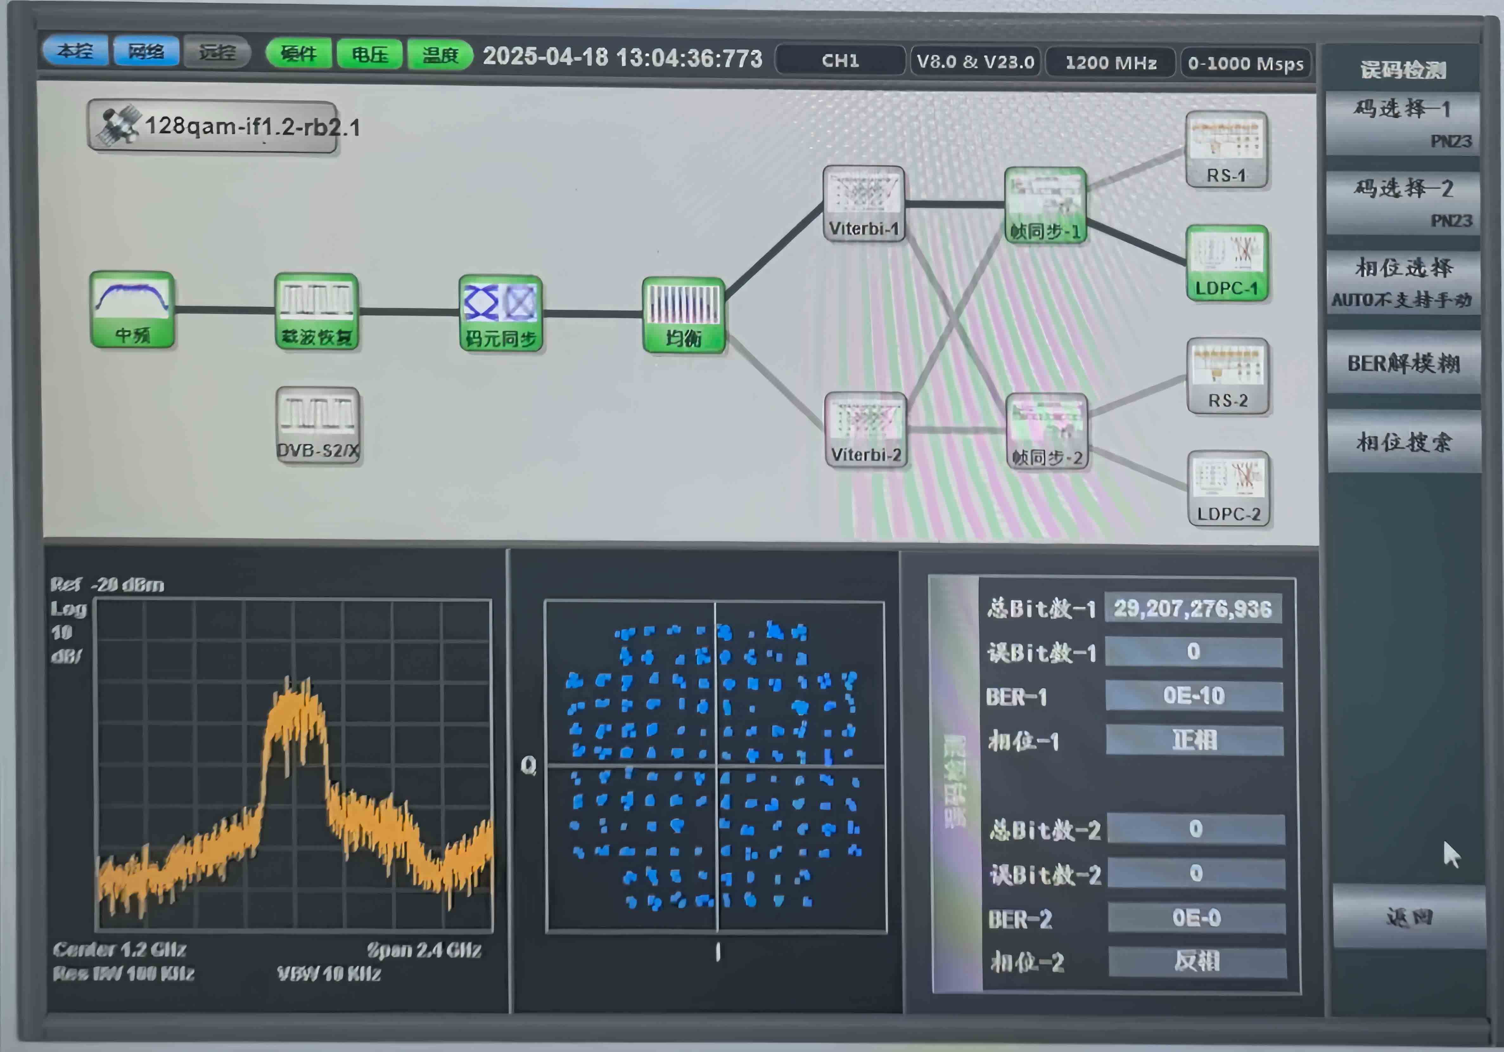Viewport: 1504px width, 1052px height.
Task: Open the 硬件 hardware status tab
Action: point(299,54)
